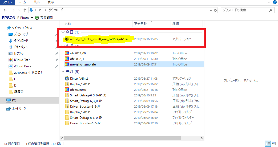
Task: Switch to the 表示 ribbon tab
Action: point(51,2)
